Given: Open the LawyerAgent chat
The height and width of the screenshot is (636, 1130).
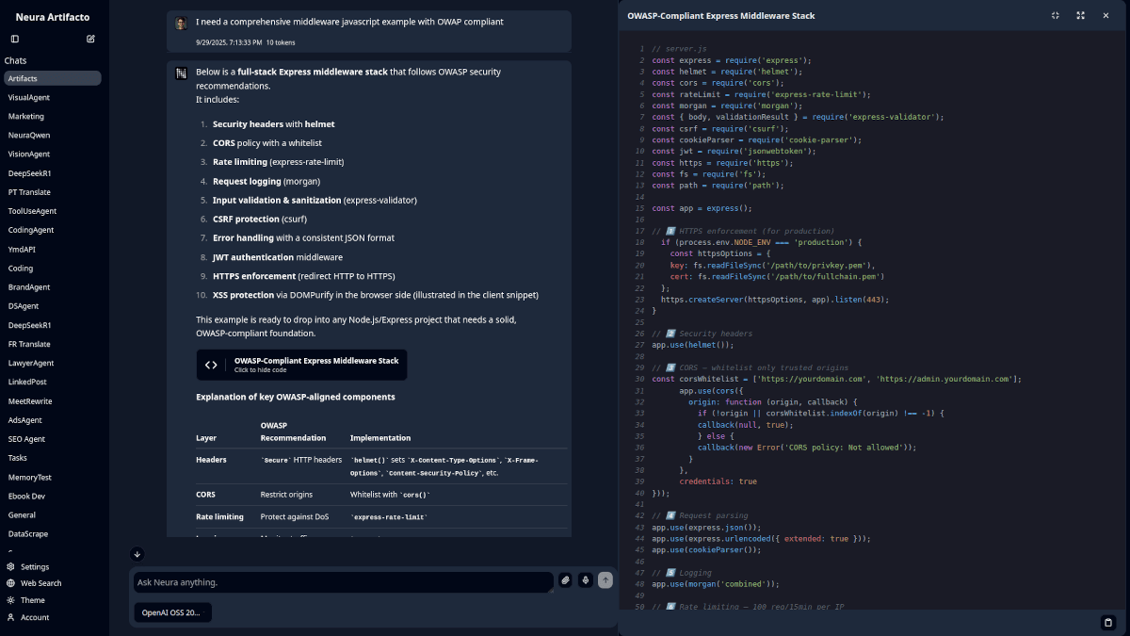Looking at the screenshot, I should coord(31,363).
